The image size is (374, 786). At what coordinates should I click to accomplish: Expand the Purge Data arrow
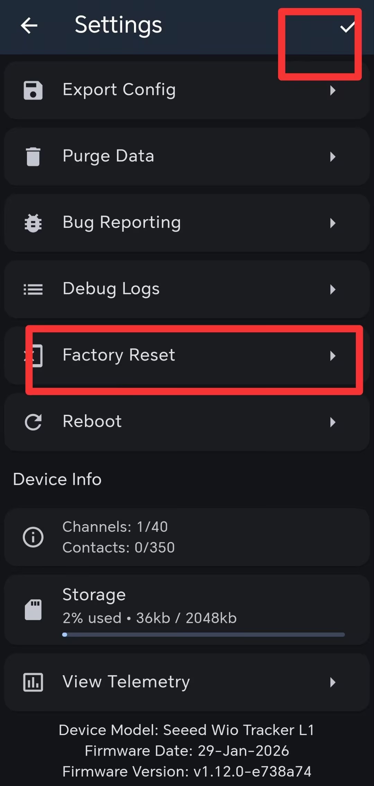333,157
